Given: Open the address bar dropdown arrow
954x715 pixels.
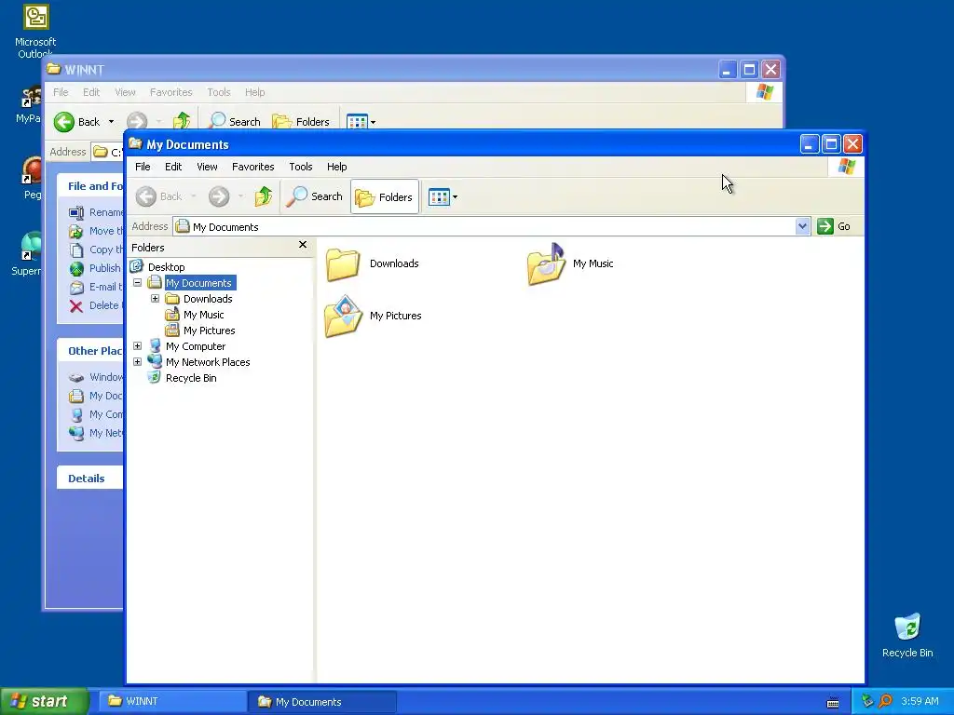Looking at the screenshot, I should click(802, 226).
